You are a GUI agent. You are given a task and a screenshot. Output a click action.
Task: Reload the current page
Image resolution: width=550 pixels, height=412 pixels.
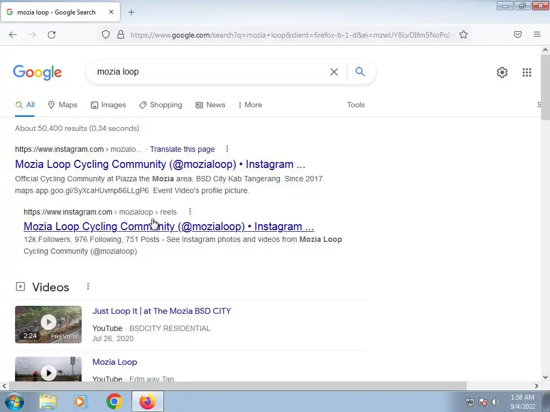point(52,35)
